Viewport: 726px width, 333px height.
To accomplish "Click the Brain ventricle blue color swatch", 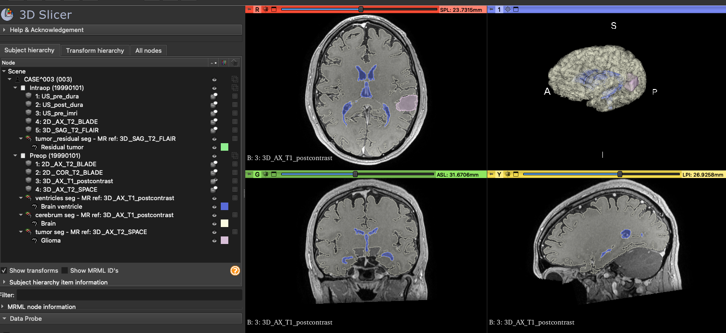I will click(224, 206).
